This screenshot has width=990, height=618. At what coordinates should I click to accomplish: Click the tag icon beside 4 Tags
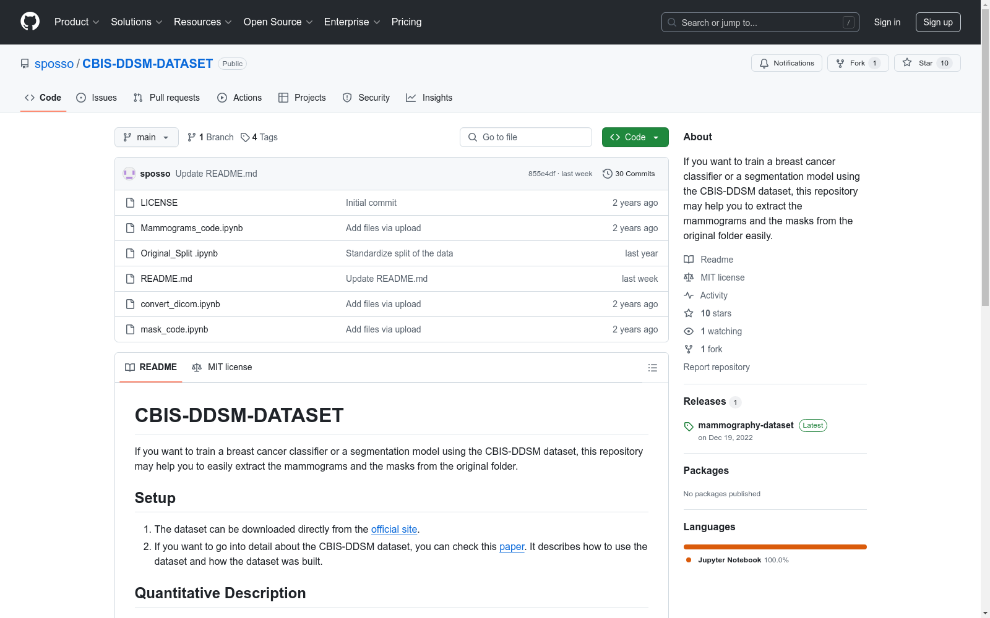[x=245, y=137]
